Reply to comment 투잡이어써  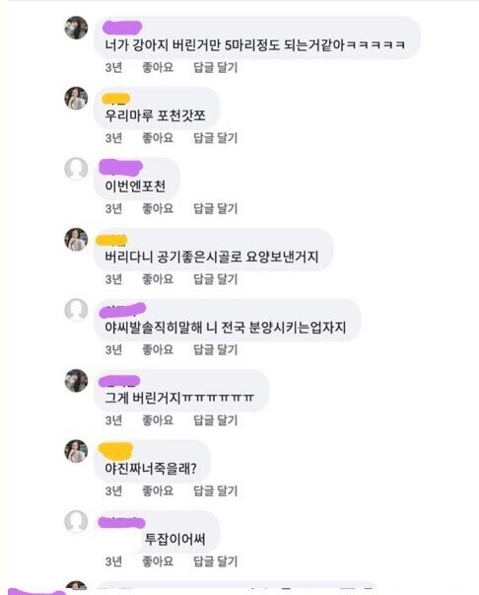tap(215, 561)
